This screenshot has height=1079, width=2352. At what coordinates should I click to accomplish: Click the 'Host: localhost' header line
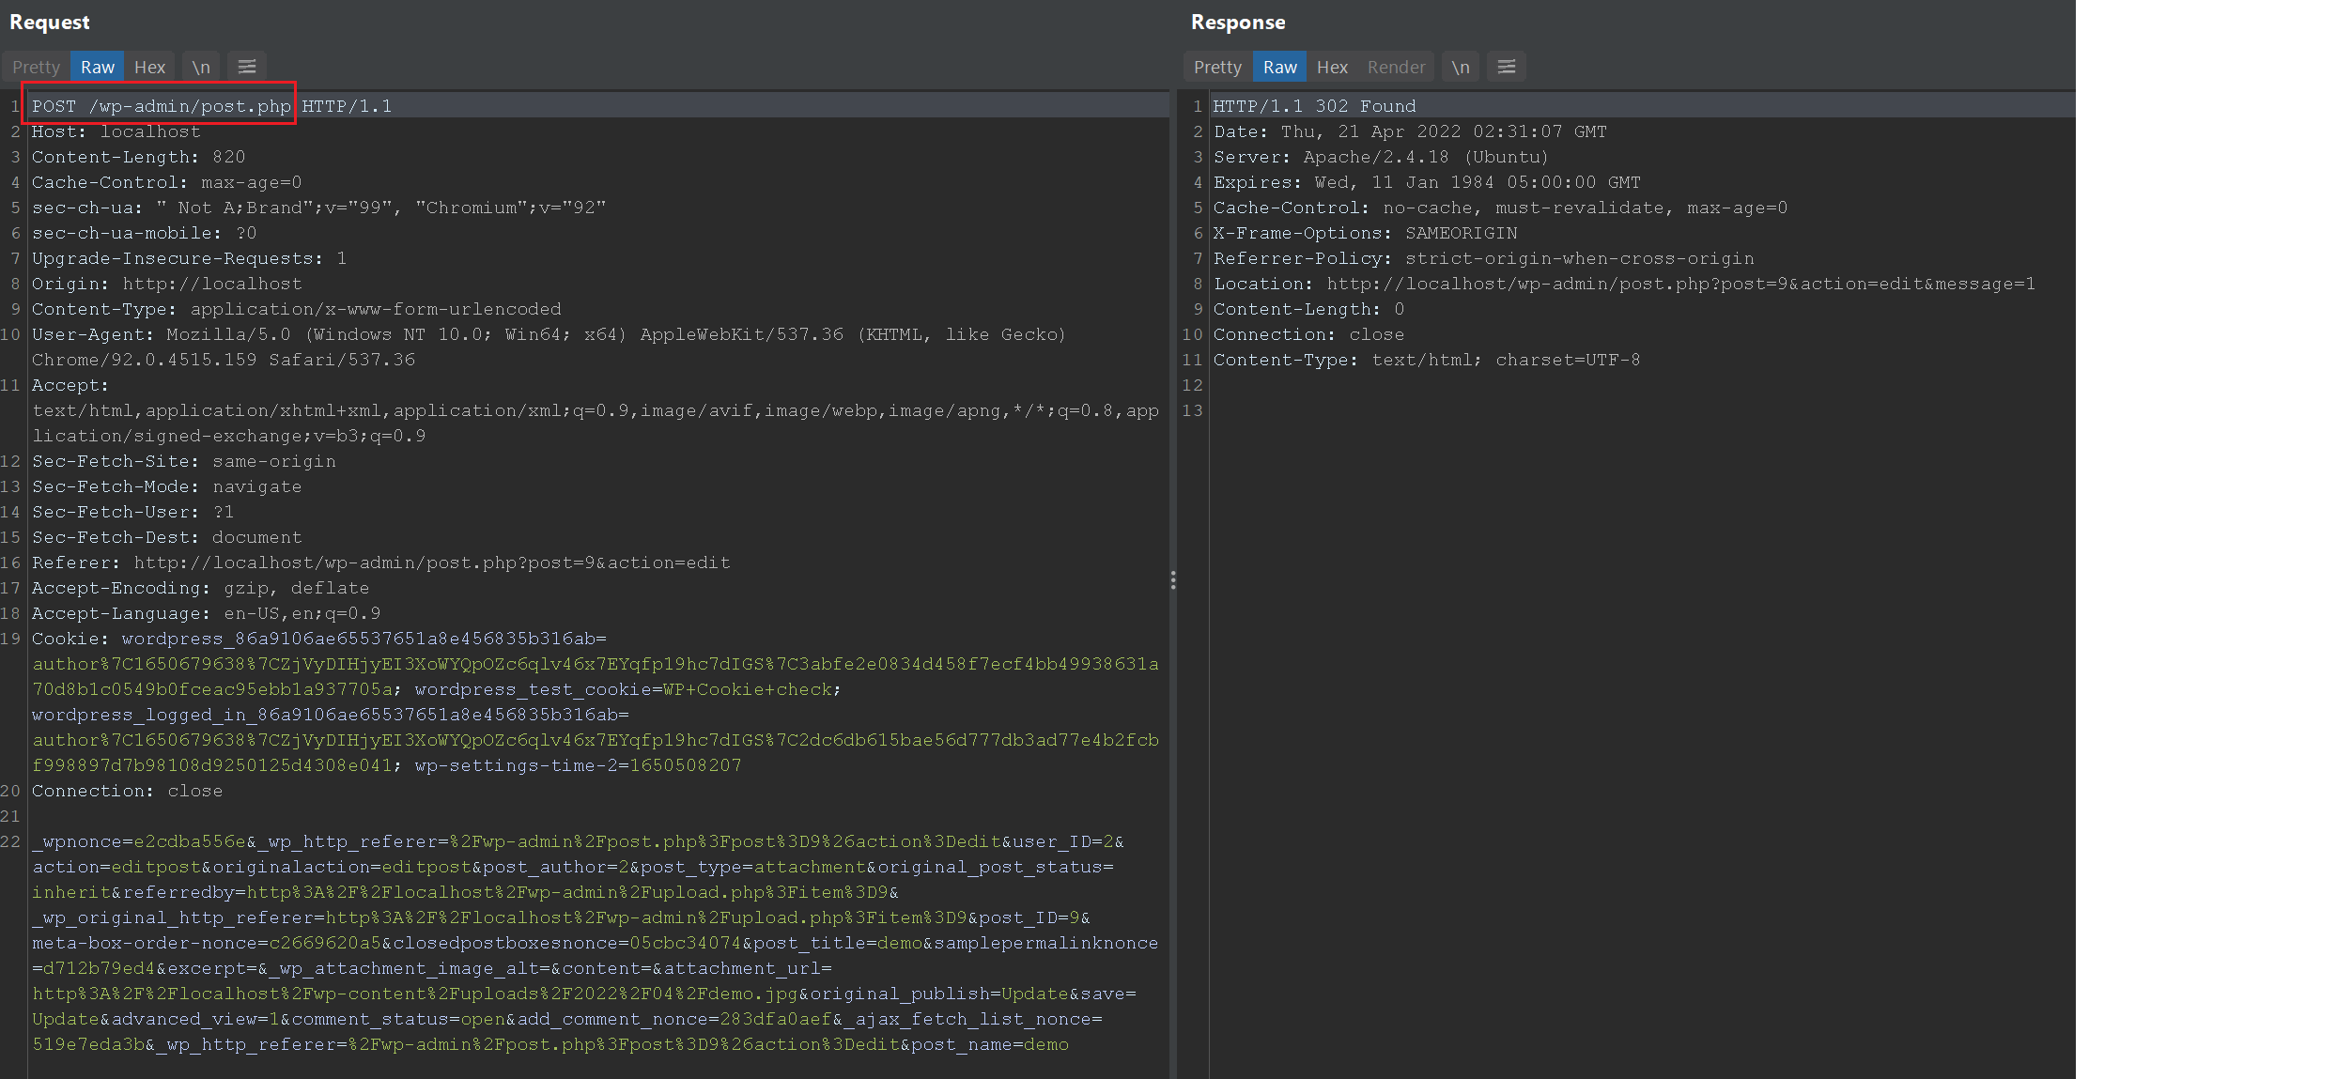(x=116, y=131)
